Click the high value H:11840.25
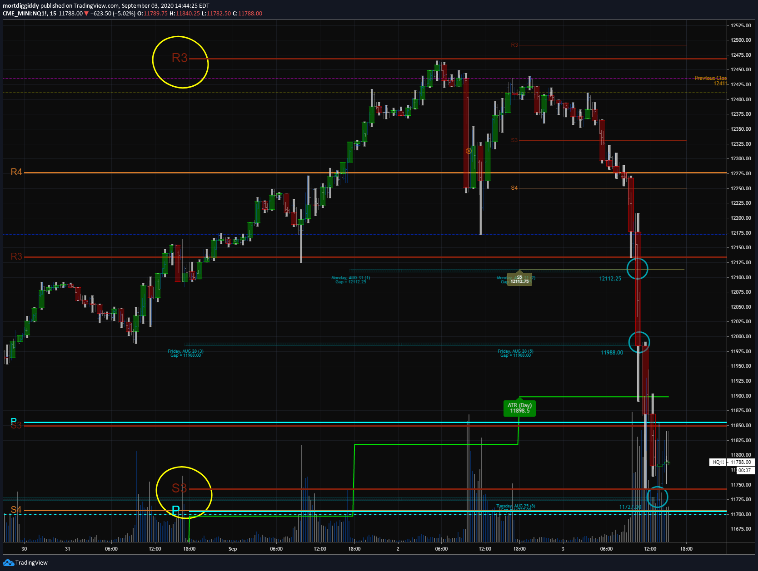 [x=185, y=14]
